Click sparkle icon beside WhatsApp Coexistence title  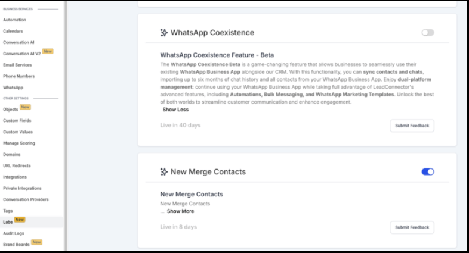coord(163,33)
